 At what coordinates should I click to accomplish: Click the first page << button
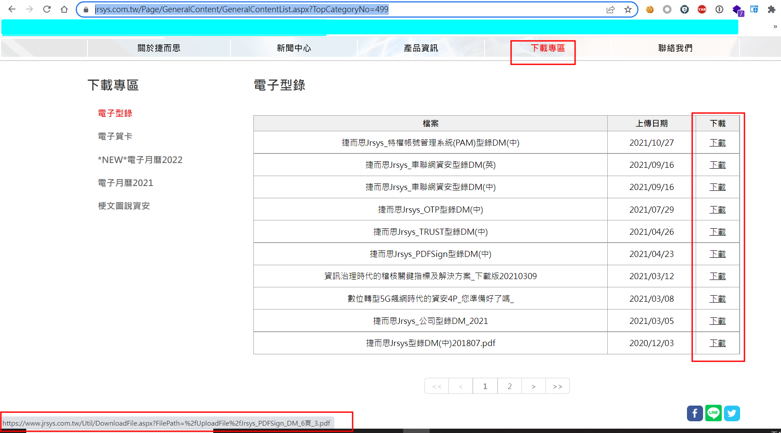click(437, 386)
